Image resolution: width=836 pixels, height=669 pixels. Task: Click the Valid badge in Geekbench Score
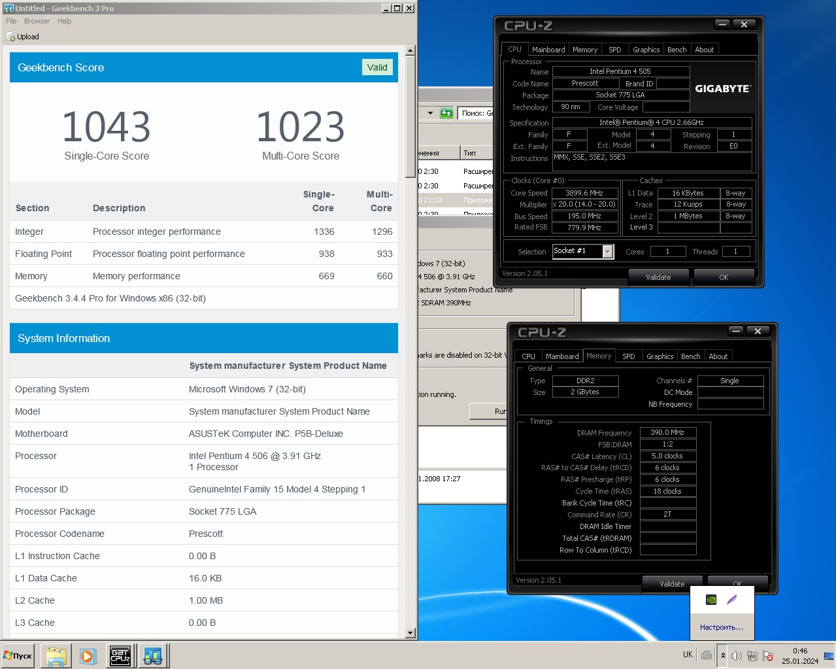(377, 67)
